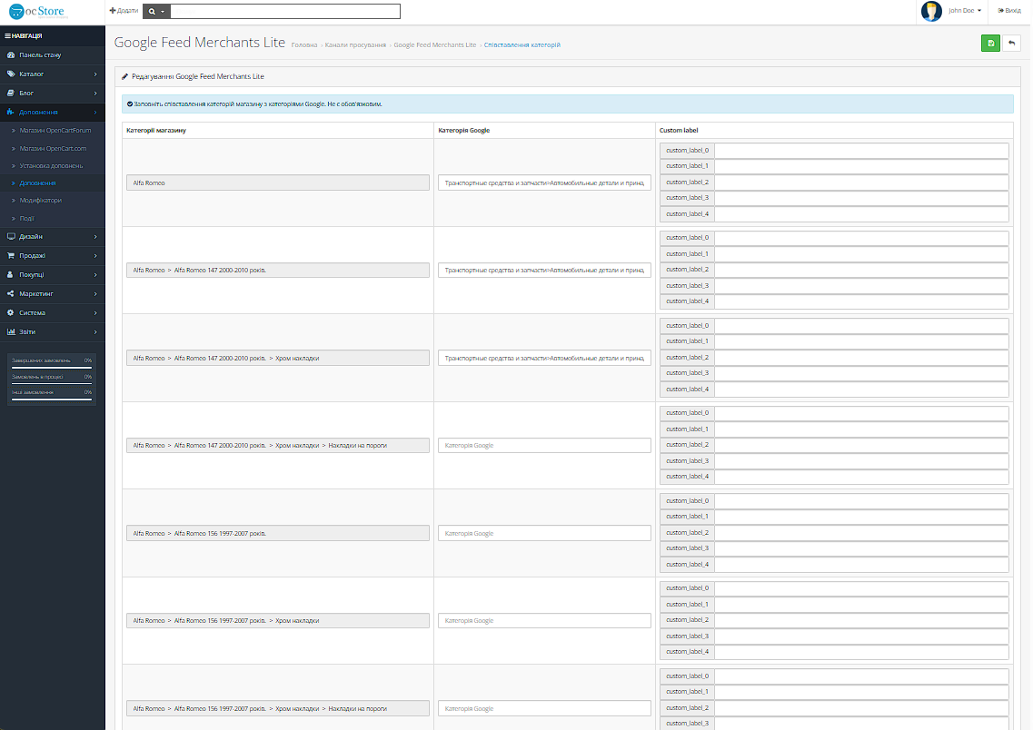
Task: Expand the Каталог menu
Action: click(53, 74)
